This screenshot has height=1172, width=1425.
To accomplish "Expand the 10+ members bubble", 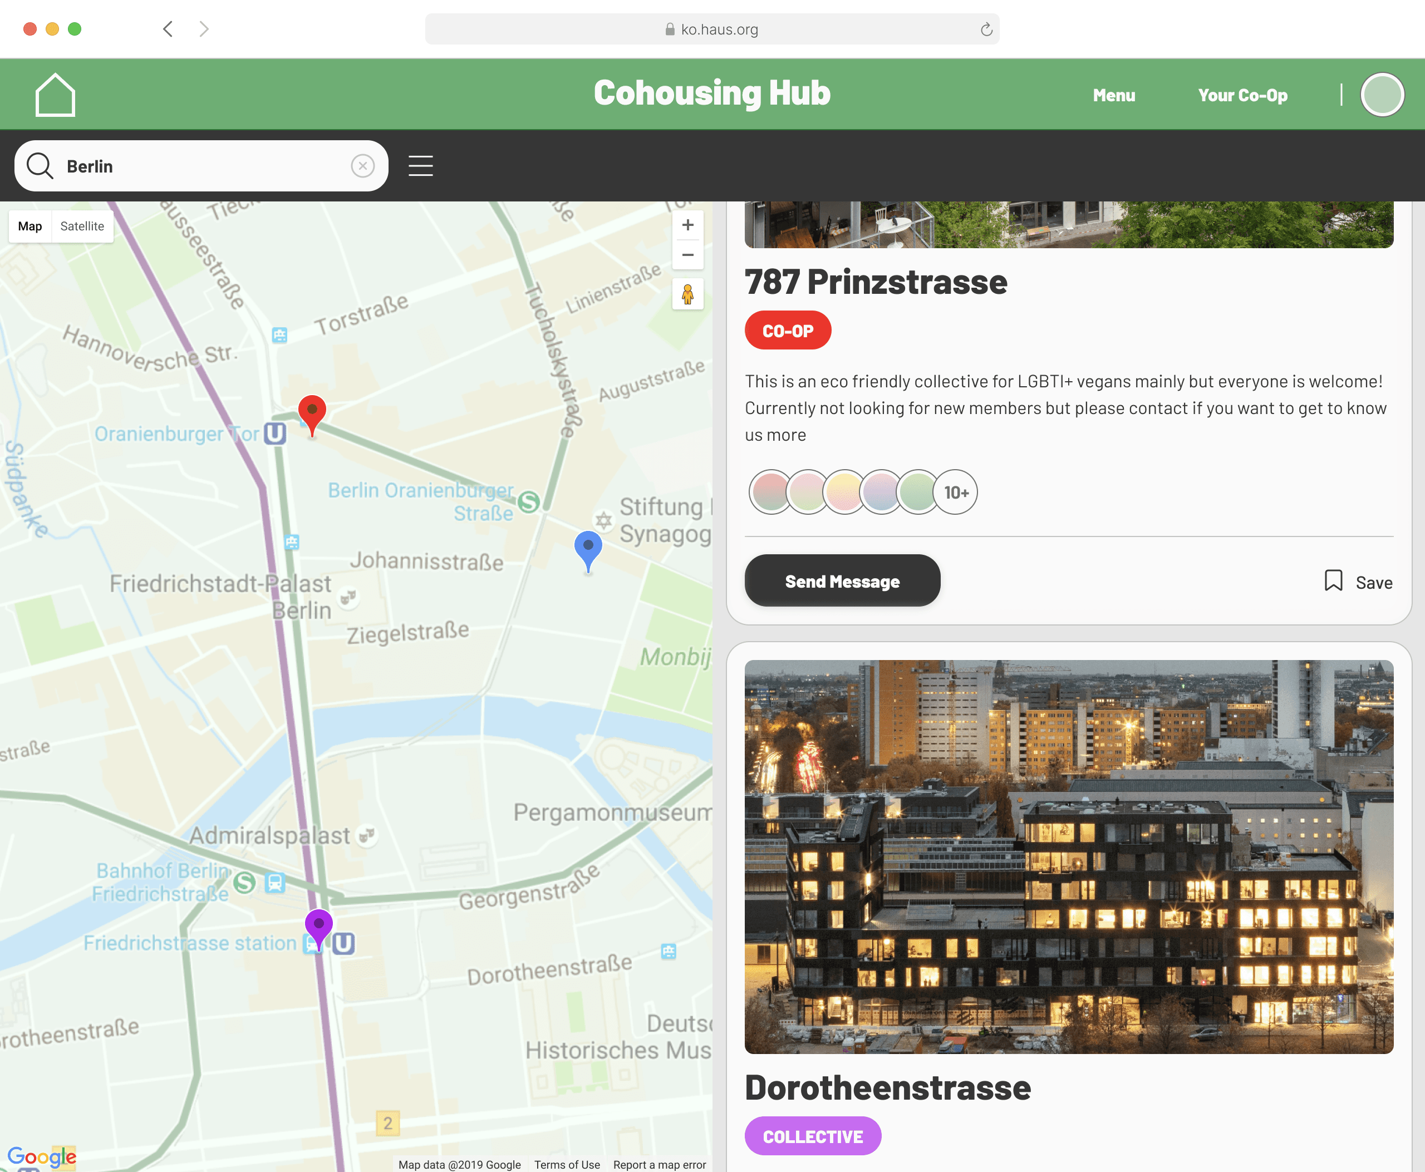I will coord(956,492).
